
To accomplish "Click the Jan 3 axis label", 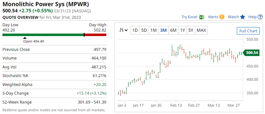I will click(123, 106).
